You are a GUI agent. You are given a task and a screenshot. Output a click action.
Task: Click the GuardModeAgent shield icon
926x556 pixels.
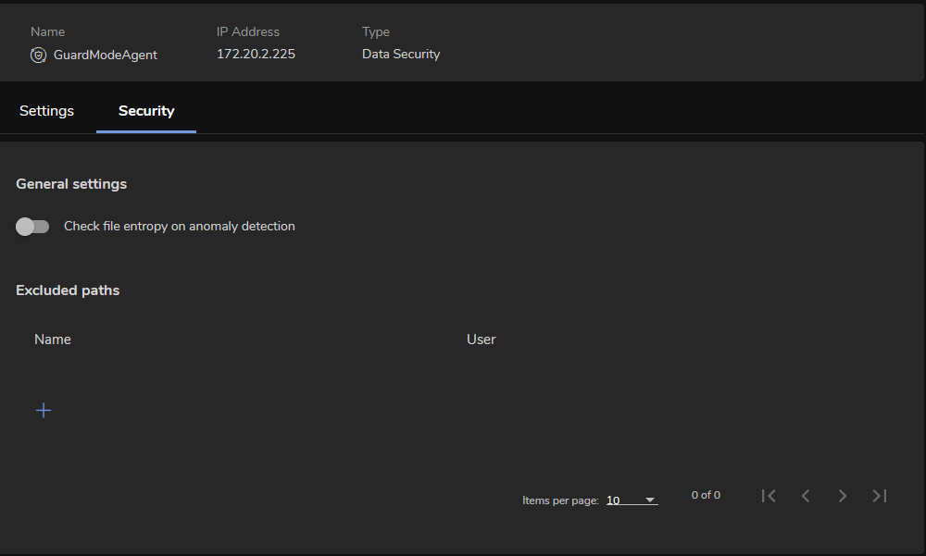tap(38, 55)
